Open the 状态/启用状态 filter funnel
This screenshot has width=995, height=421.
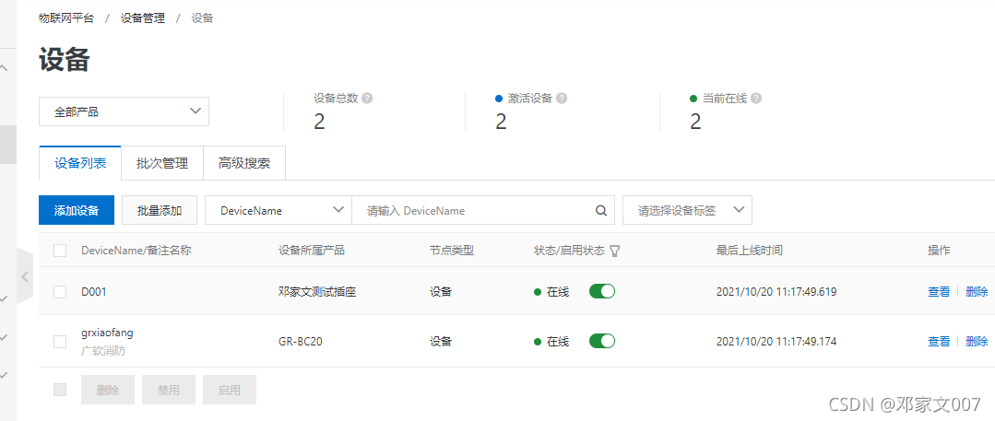[614, 251]
